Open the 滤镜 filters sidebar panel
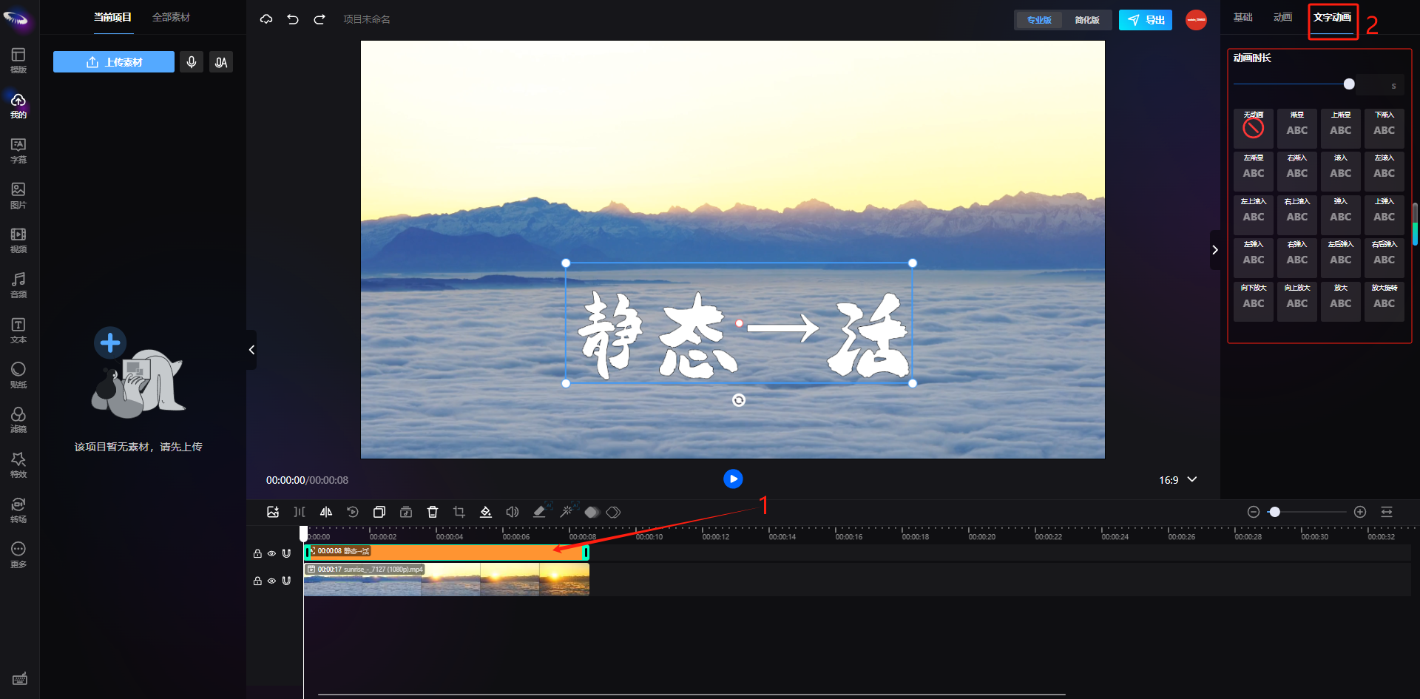The image size is (1420, 699). (18, 420)
